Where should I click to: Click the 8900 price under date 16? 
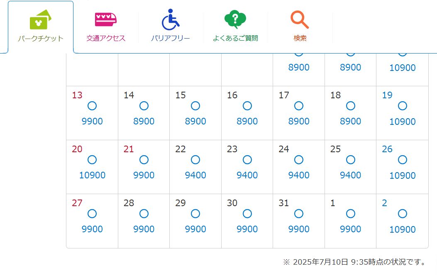coord(247,121)
